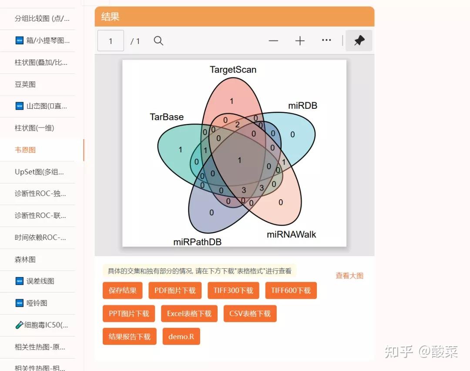The height and width of the screenshot is (371, 470).
Task: Click the test tube icon beside 细胞毒IC50
Action: (x=19, y=325)
